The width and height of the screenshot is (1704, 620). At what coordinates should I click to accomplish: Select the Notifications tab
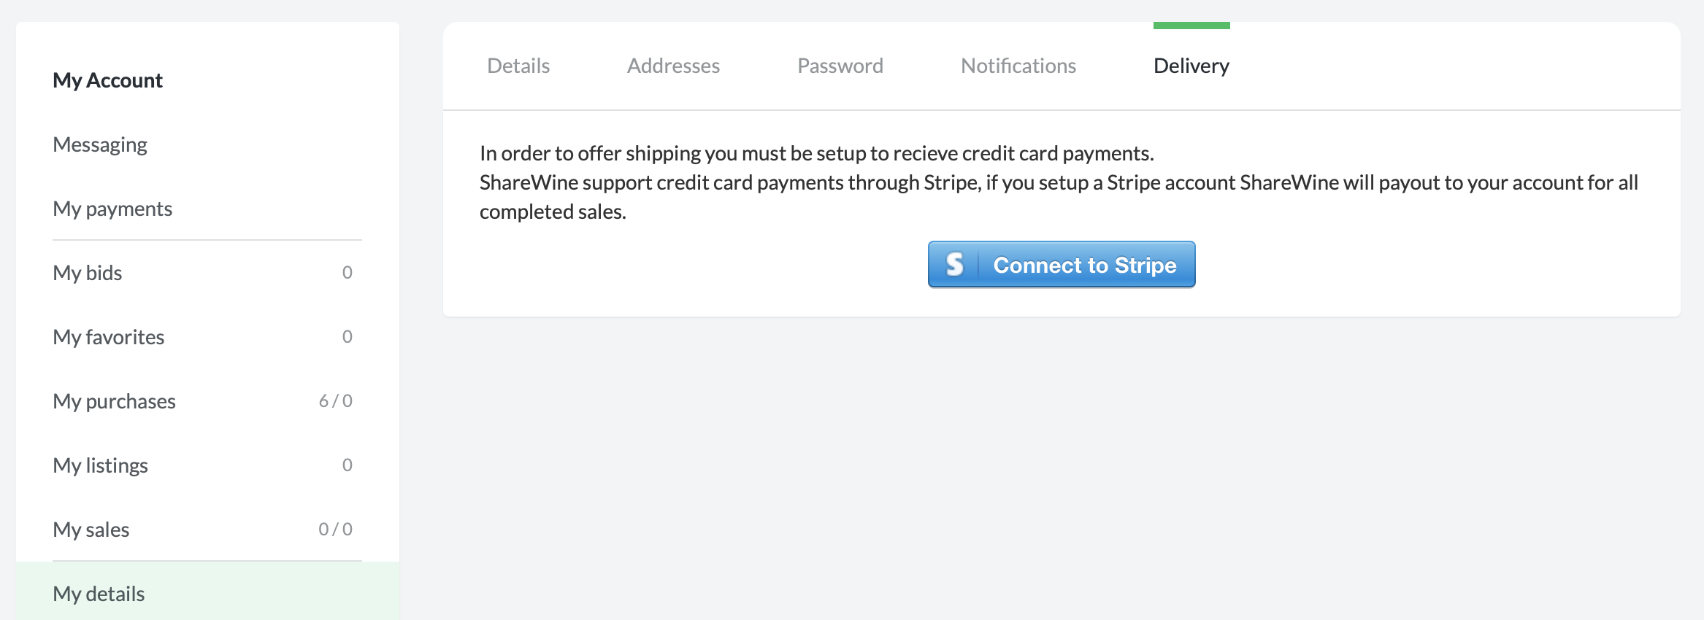tap(1018, 66)
